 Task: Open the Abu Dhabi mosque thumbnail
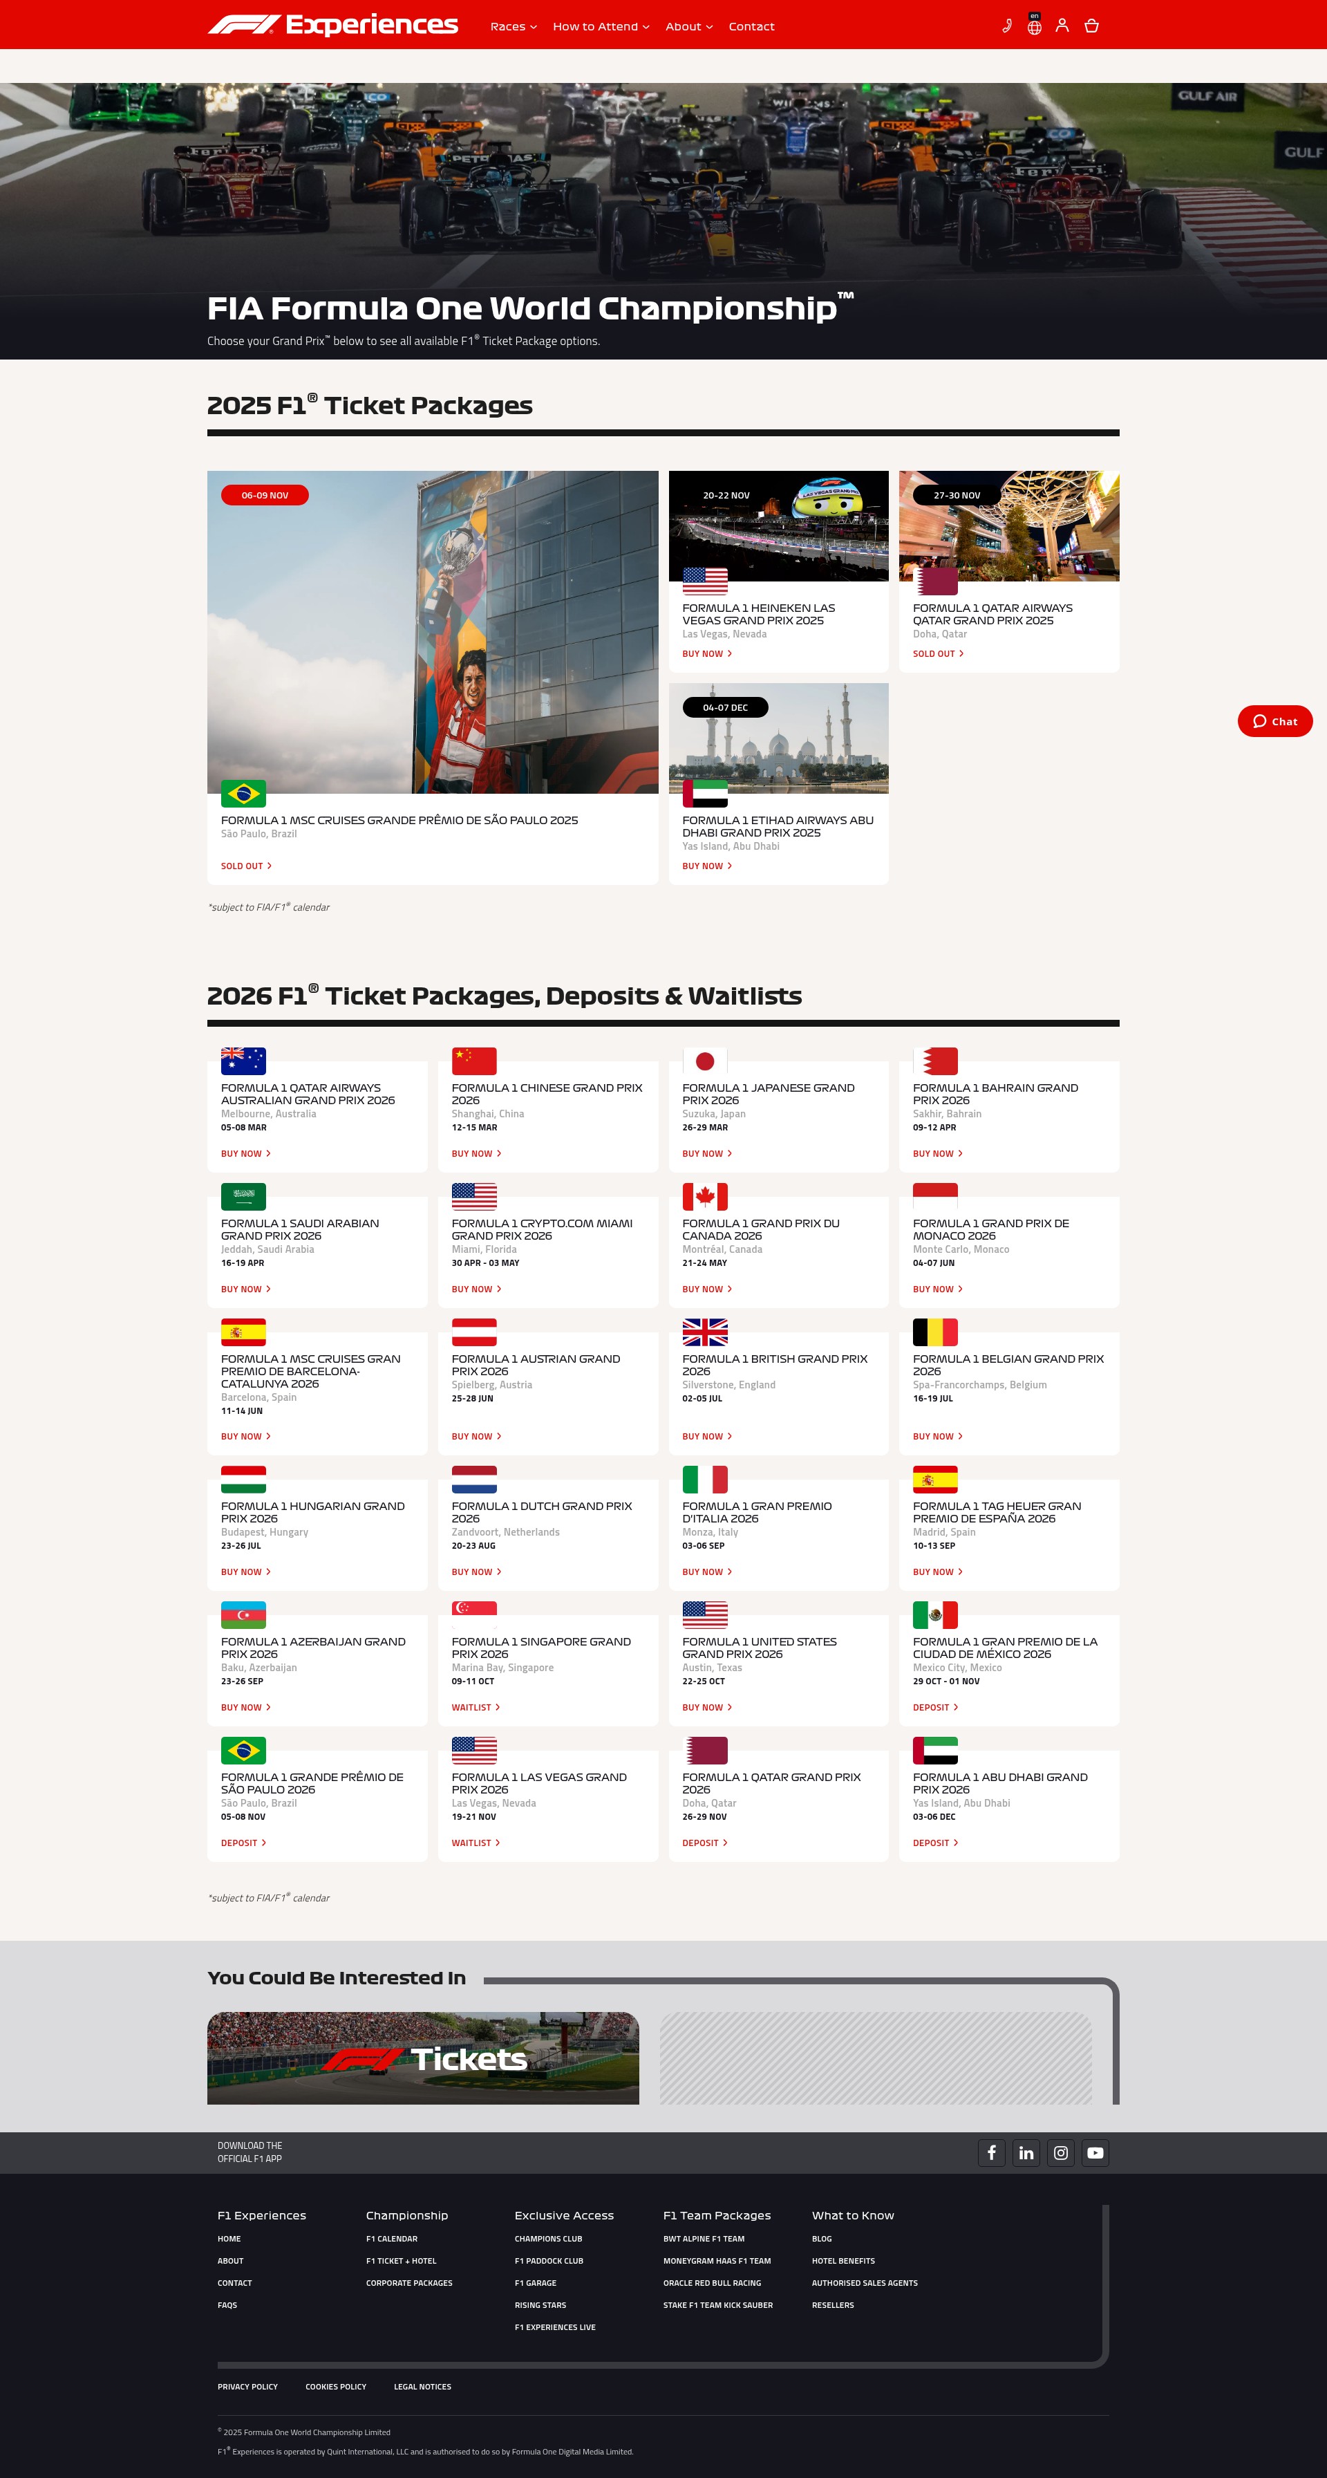tap(779, 739)
